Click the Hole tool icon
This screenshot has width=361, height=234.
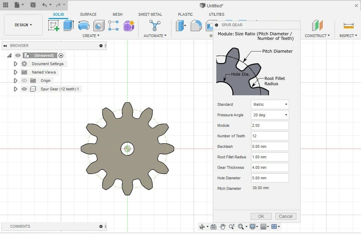click(x=99, y=25)
